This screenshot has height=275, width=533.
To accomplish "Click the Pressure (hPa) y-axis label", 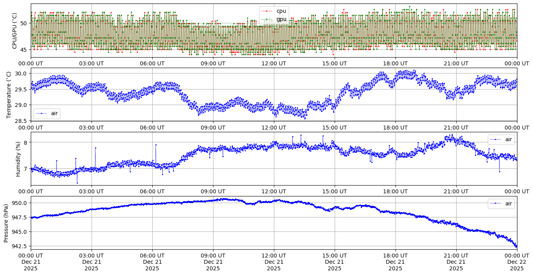I will pos(6,223).
